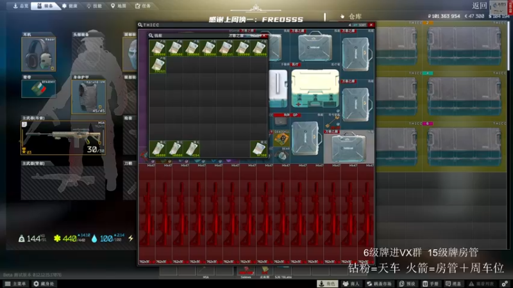
Task: Select the leftmost dollar stack in bottom row
Action: pos(158,149)
